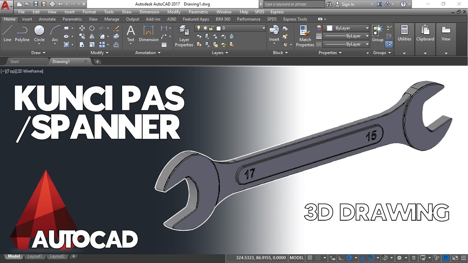
Task: Click the Offset tool icon
Action: pyautogui.click(x=116, y=45)
